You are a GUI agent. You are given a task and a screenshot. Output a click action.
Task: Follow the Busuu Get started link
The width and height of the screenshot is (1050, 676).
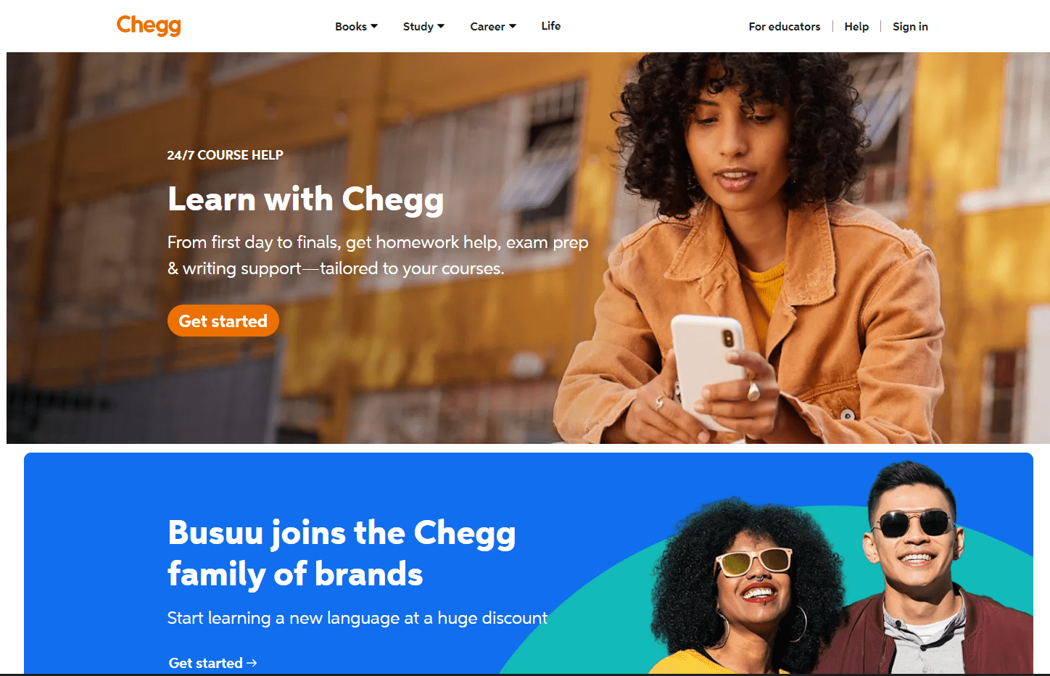click(x=212, y=663)
